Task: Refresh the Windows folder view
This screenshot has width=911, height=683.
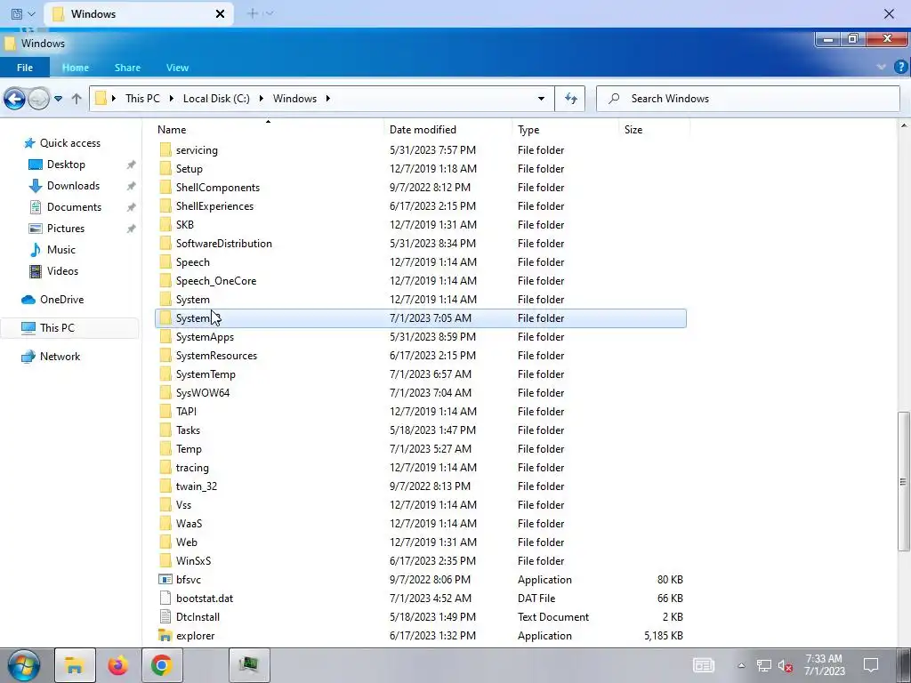Action: tap(570, 99)
